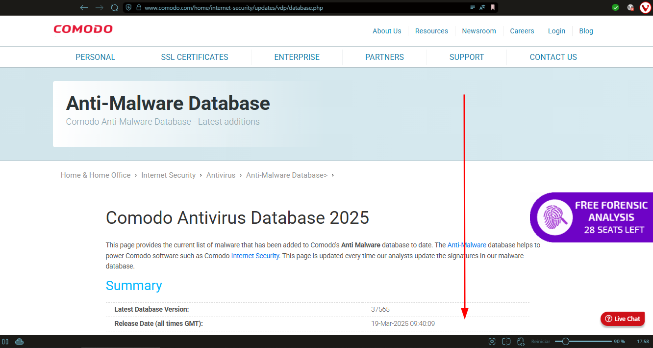Open the Login link
This screenshot has width=653, height=348.
coord(556,31)
